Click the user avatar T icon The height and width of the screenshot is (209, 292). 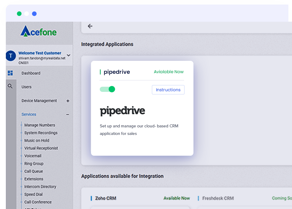pos(11,56)
